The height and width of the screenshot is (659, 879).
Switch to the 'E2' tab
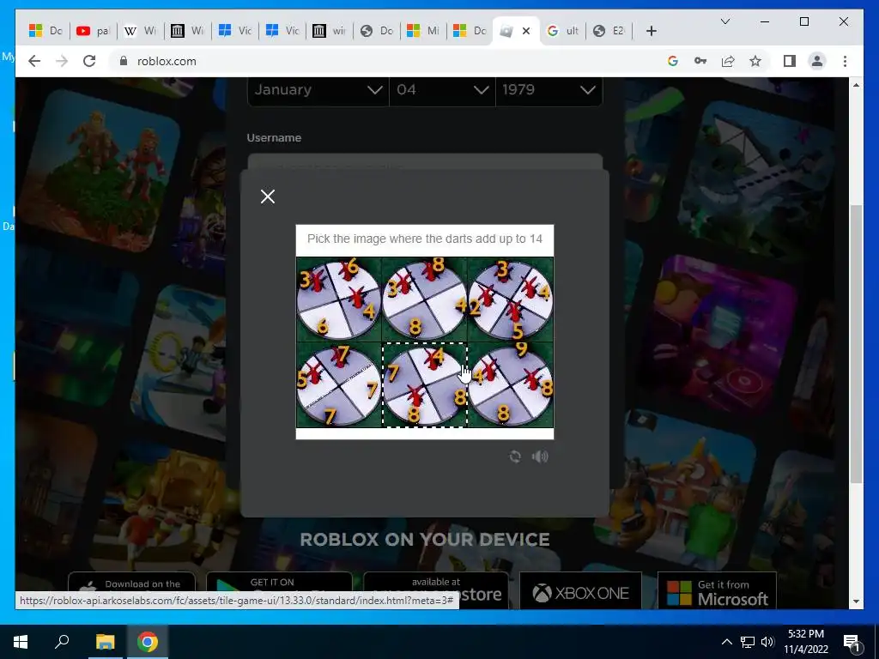609,31
